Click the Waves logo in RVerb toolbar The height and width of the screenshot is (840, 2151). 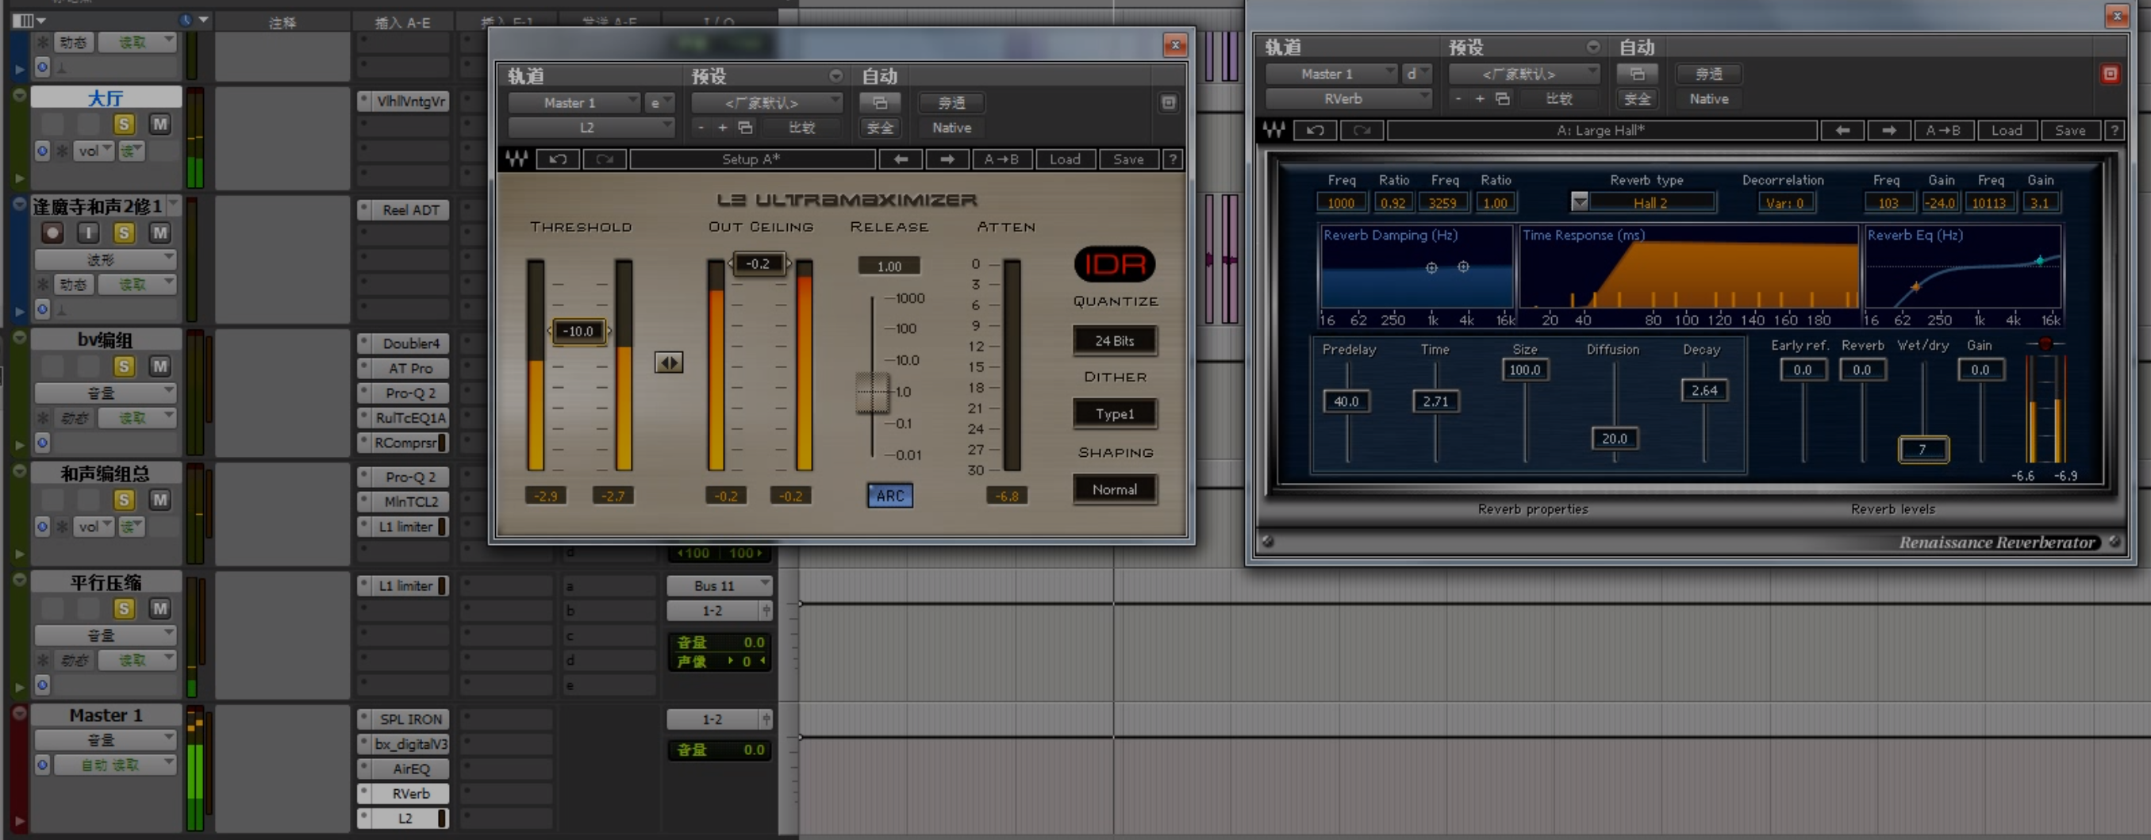coord(1274,130)
